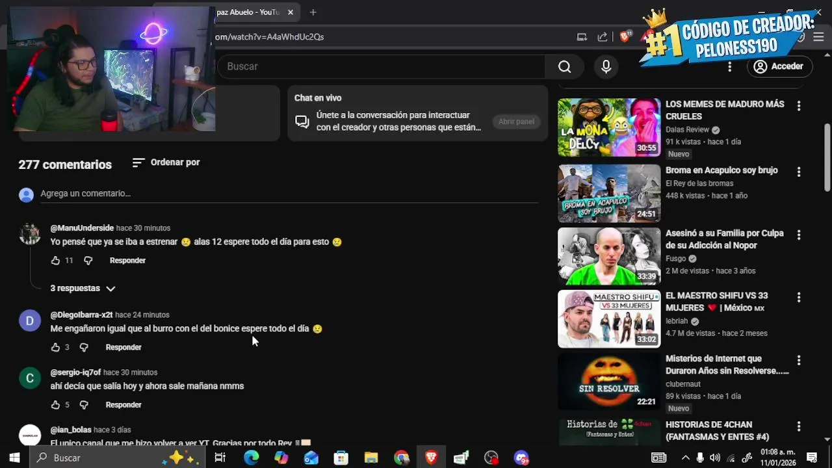The width and height of the screenshot is (832, 468).
Task: Reply to @DiegoIbarra-x2t comment
Action: click(123, 348)
